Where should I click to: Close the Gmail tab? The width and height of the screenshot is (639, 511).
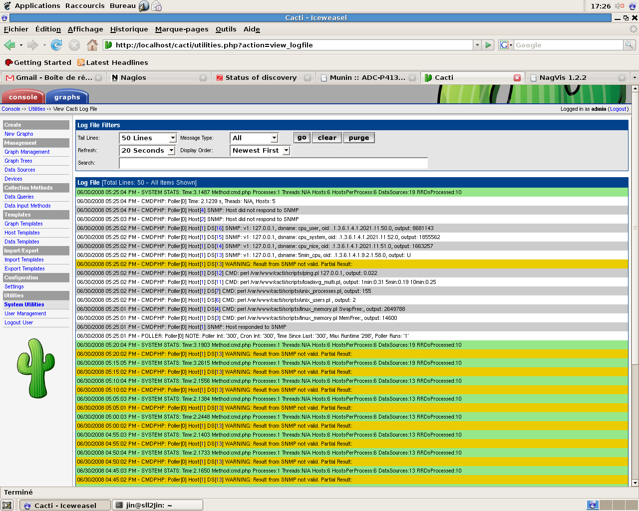point(98,78)
